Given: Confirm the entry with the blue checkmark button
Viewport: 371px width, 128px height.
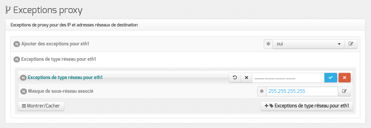Looking at the screenshot, I should coord(331,78).
